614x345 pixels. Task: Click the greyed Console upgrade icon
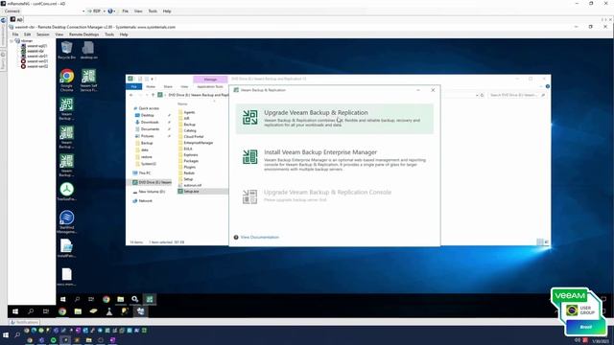[x=249, y=196]
